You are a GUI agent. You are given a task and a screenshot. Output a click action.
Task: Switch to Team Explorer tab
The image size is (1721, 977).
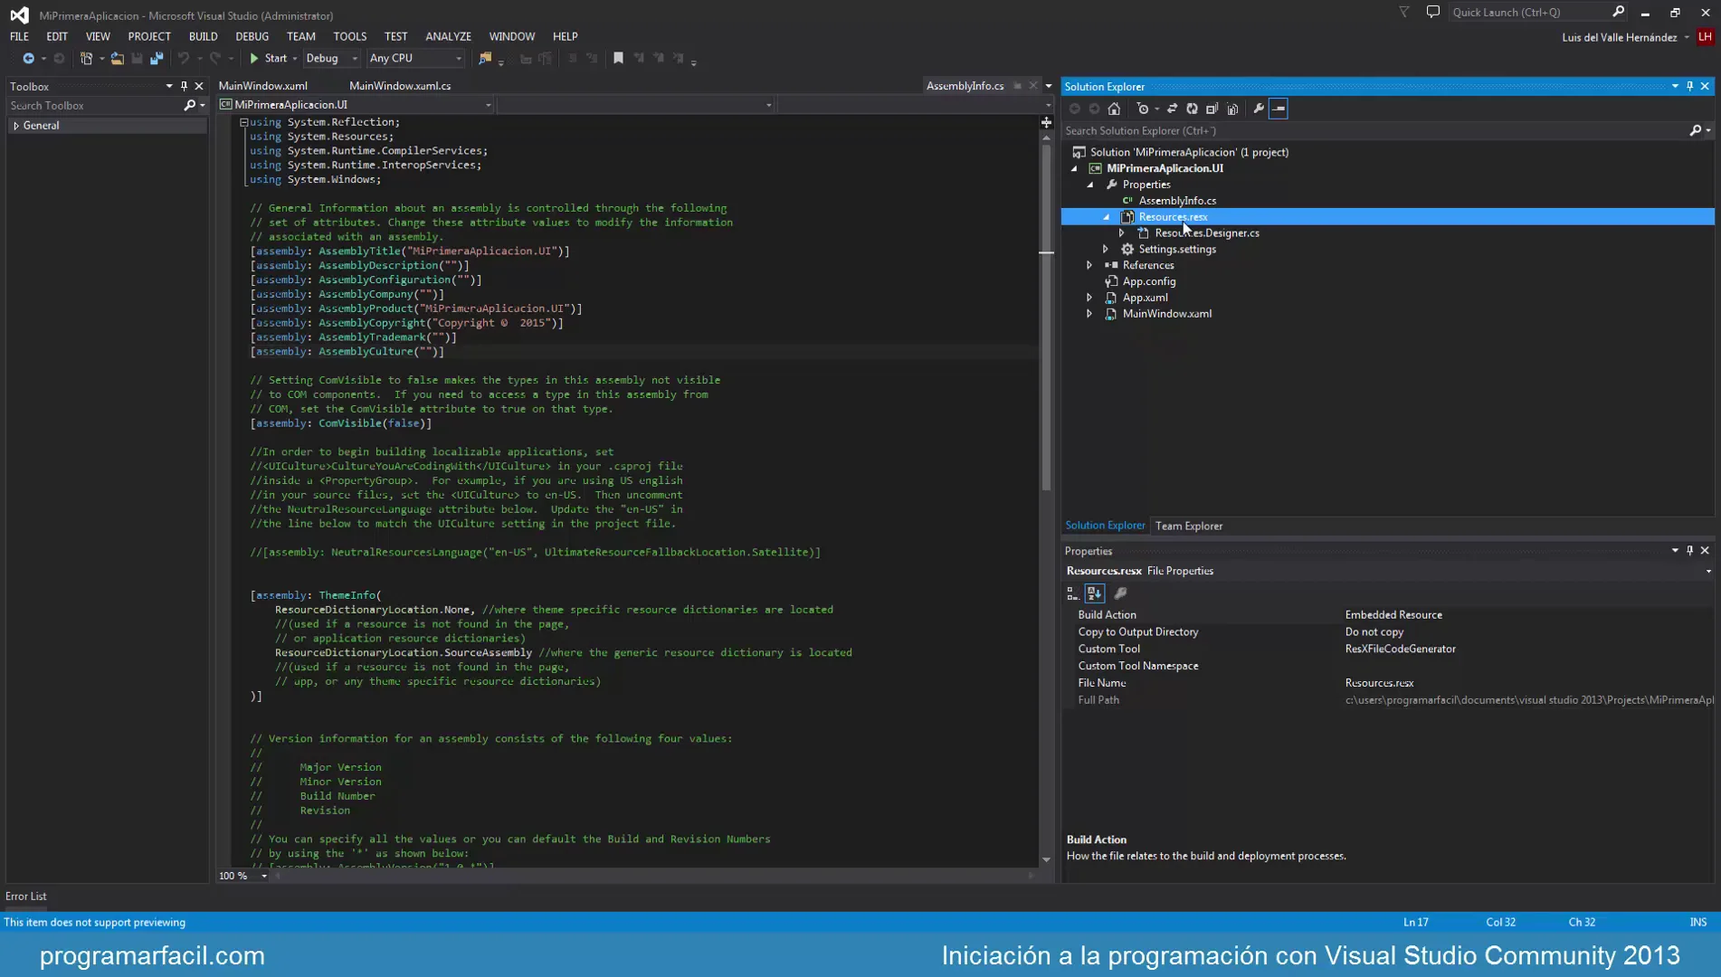[x=1188, y=526]
